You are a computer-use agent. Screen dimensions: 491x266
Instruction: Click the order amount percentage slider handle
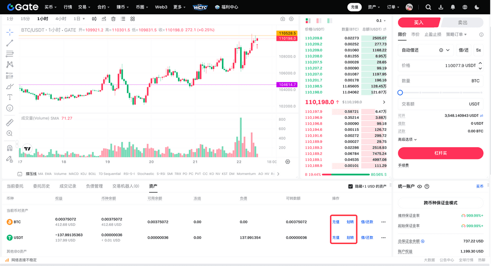coord(400,93)
